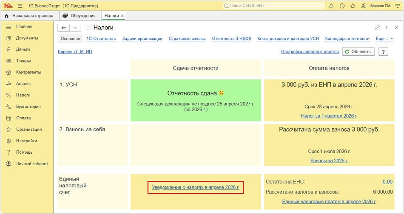Click the ruble Деньги sidebar icon

tap(9, 49)
